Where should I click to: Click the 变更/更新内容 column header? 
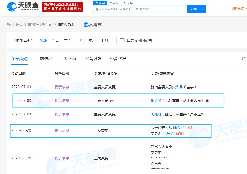click(x=162, y=73)
